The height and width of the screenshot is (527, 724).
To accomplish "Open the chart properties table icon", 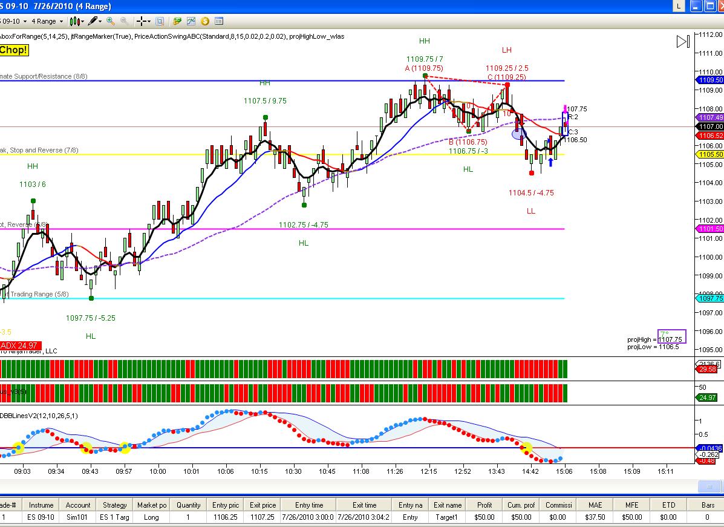I will [219, 21].
